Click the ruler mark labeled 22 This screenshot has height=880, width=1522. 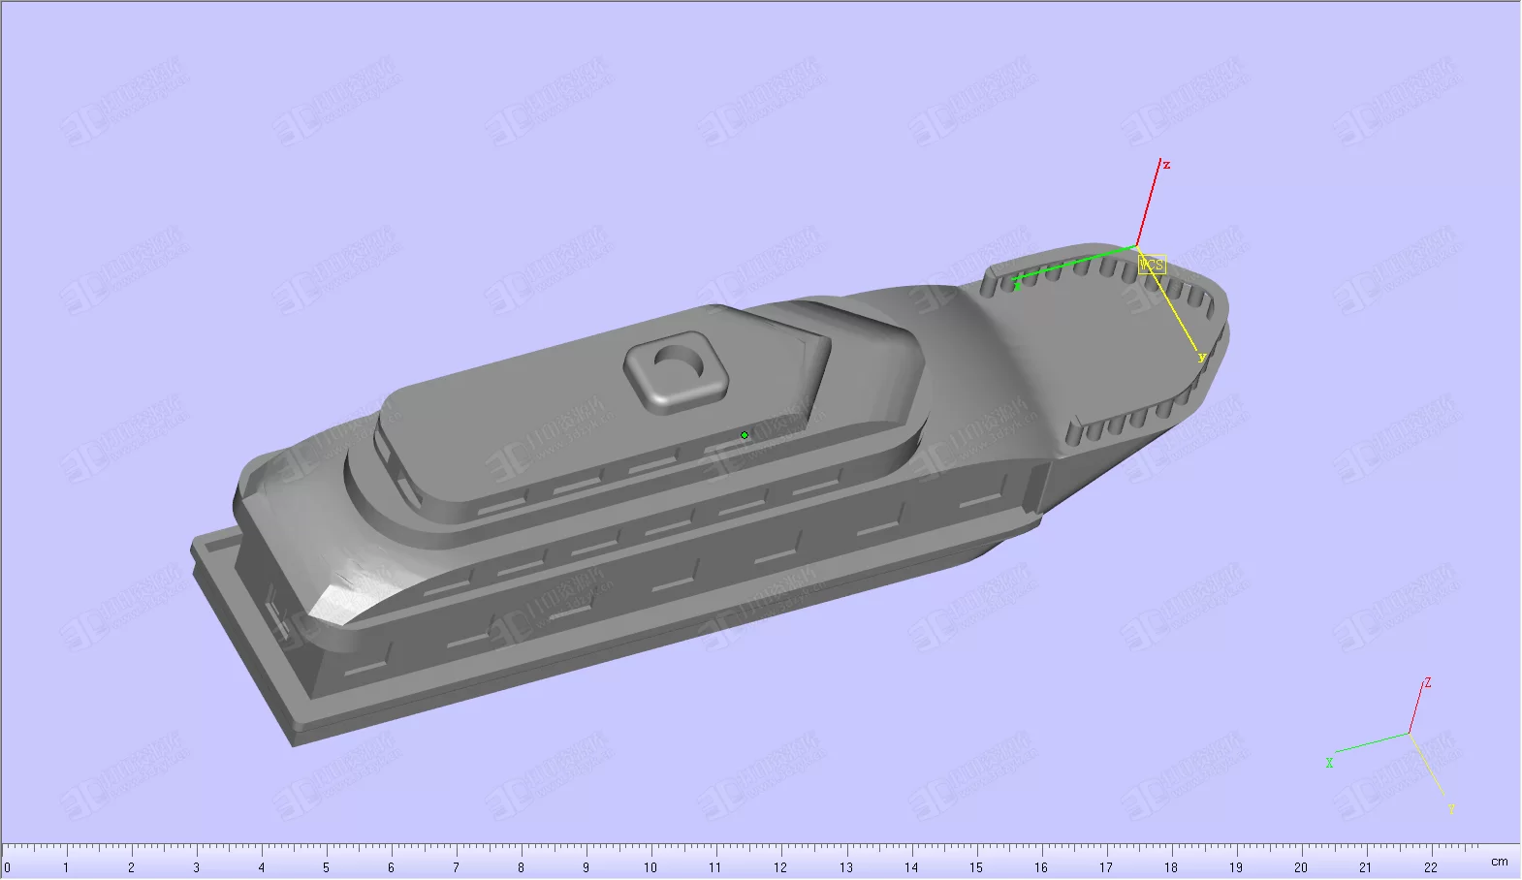[1431, 867]
